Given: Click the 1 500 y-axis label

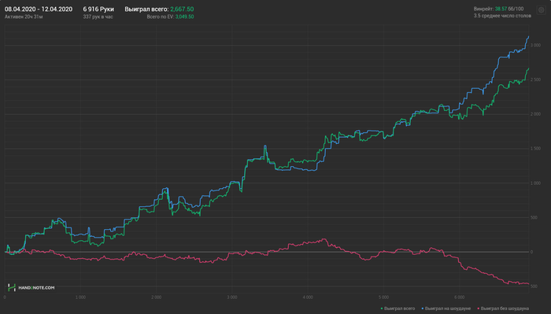Looking at the screenshot, I should pos(535,149).
